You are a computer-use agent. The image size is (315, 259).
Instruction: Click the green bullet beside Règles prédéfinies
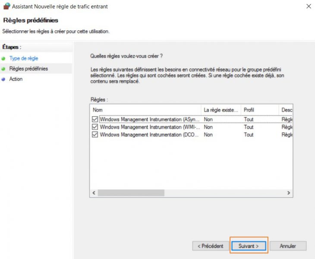[4, 69]
